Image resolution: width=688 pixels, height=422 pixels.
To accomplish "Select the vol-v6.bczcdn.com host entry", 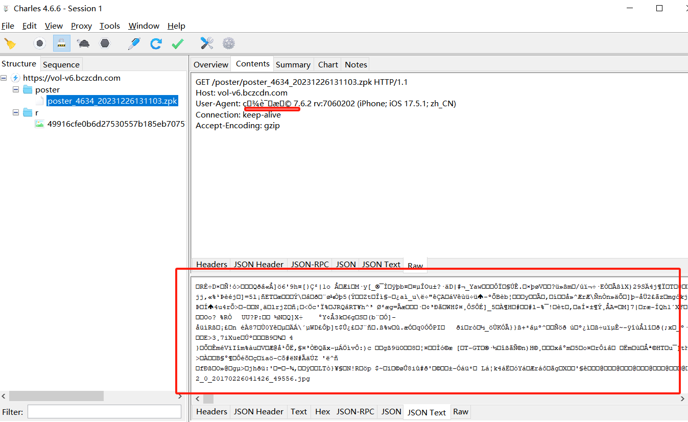I will [x=72, y=78].
